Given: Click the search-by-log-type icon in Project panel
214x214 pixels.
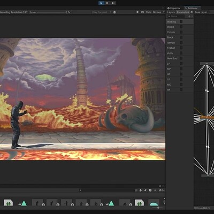Looking at the screenshot, I should [150, 190].
